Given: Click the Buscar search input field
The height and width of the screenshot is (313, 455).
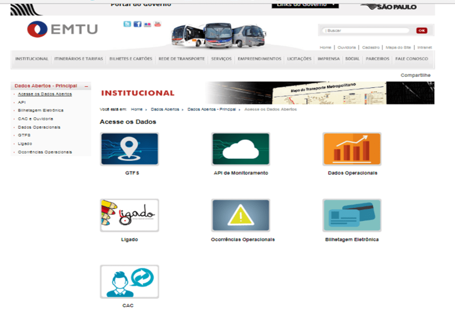Looking at the screenshot, I should pos(366,31).
